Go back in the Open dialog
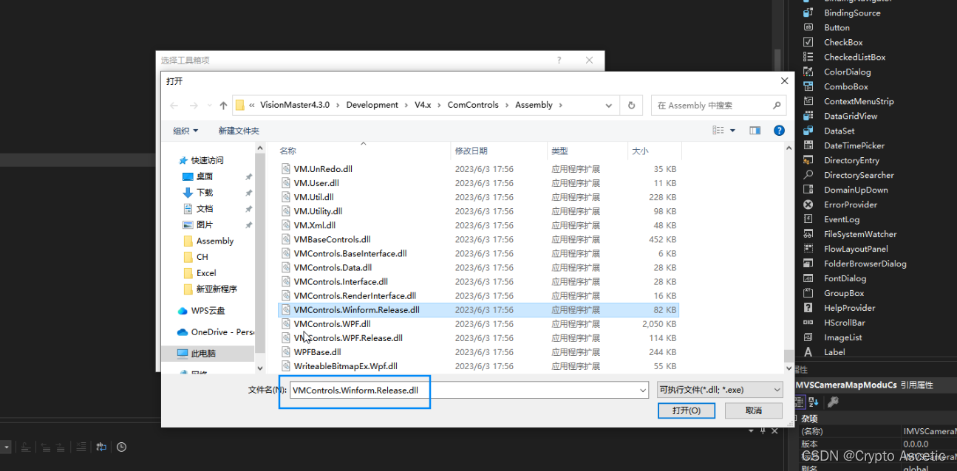Screen dimensions: 957x471 (174, 106)
